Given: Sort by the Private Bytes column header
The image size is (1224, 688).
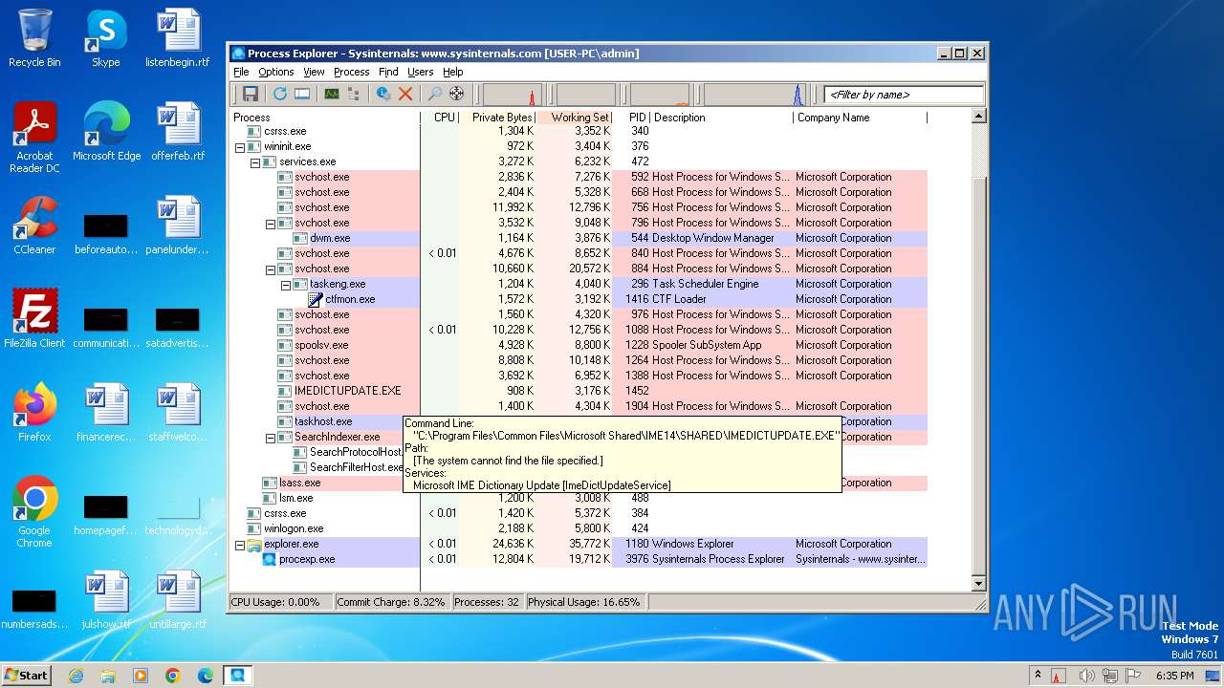Looking at the screenshot, I should pos(497,118).
